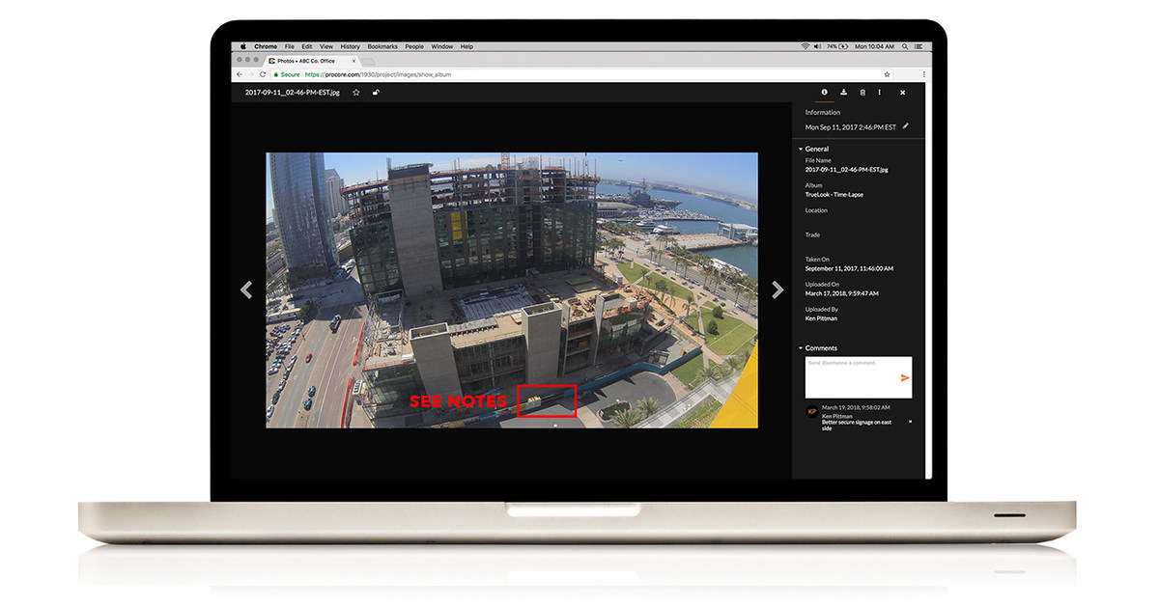The image size is (1159, 606).
Task: Advance to the next photo with right arrow
Action: point(777,289)
